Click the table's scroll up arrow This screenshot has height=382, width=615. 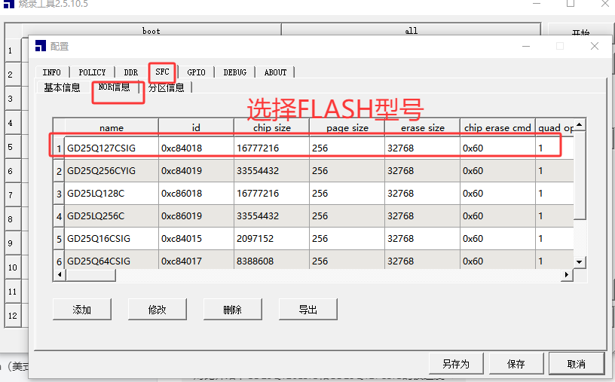click(580, 125)
